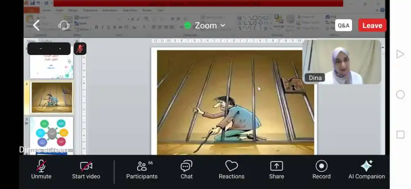This screenshot has height=189, width=411.
Task: Open the Reactions menu
Action: 231,170
